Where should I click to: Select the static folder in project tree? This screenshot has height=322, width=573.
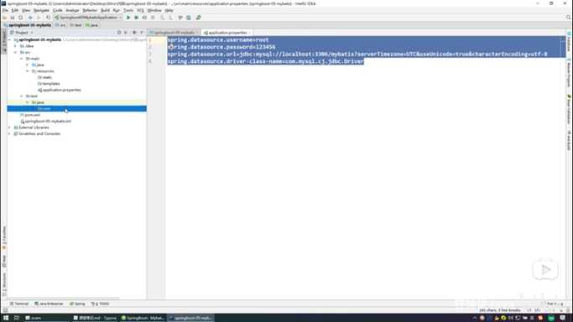45,77
